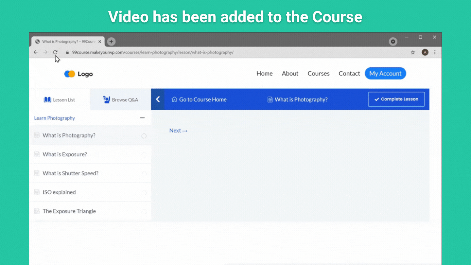
Task: Select the Lesson List tab
Action: point(59,100)
